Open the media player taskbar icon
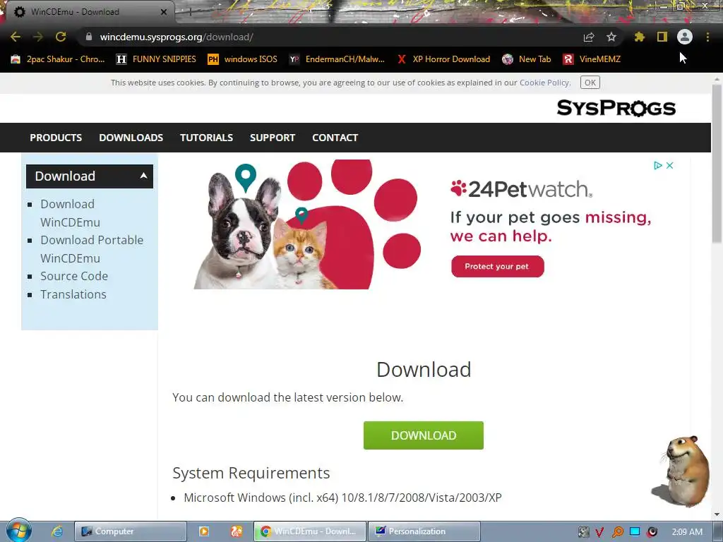 203,531
